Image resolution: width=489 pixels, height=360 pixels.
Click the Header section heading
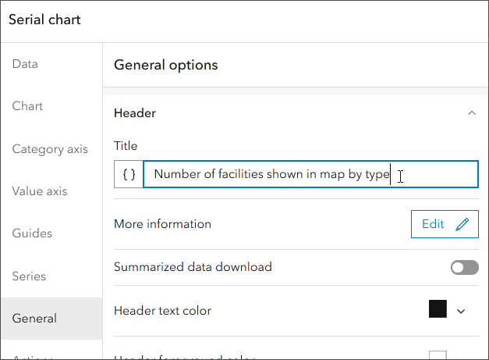coord(135,113)
